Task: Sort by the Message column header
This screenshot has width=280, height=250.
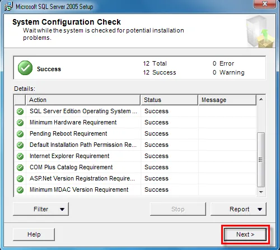Action: tap(227, 100)
